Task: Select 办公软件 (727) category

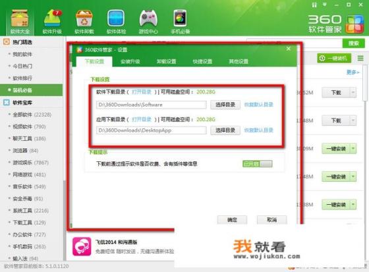Action: pyautogui.click(x=29, y=234)
